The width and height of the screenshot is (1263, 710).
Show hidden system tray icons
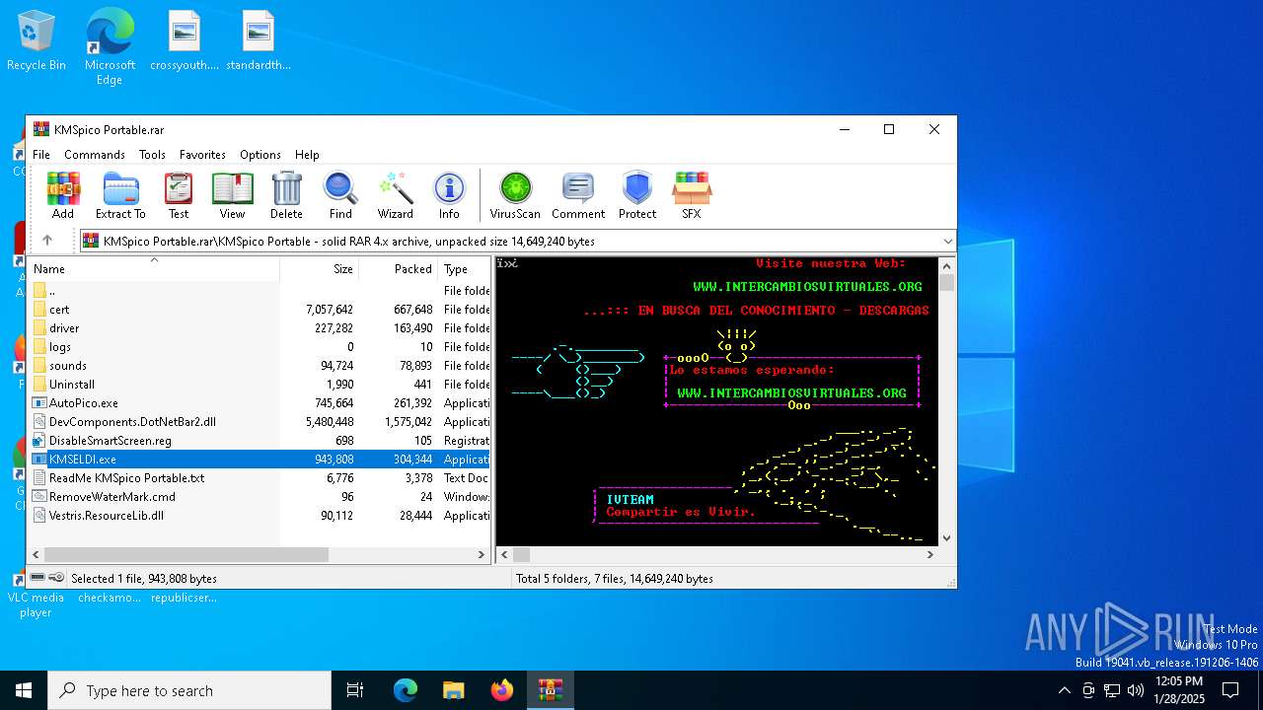click(1064, 690)
